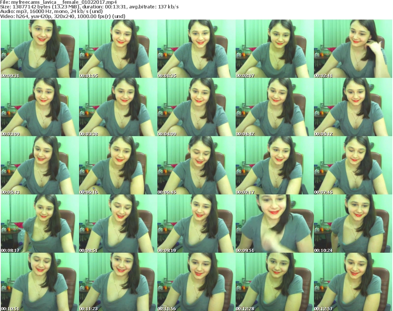The width and height of the screenshot is (393, 311).
Task: Select the frame marked 00:10:51
Action: (x=40, y=282)
